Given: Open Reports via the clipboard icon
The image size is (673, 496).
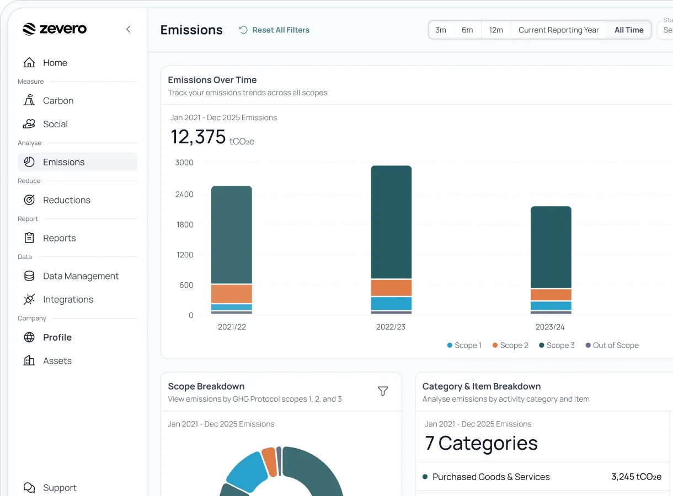Looking at the screenshot, I should pos(29,238).
